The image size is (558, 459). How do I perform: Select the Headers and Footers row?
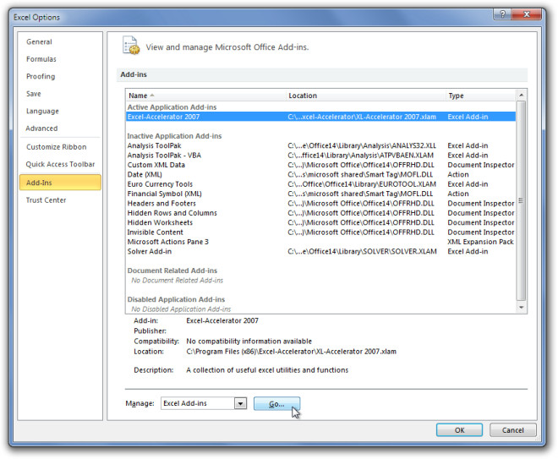[320, 203]
